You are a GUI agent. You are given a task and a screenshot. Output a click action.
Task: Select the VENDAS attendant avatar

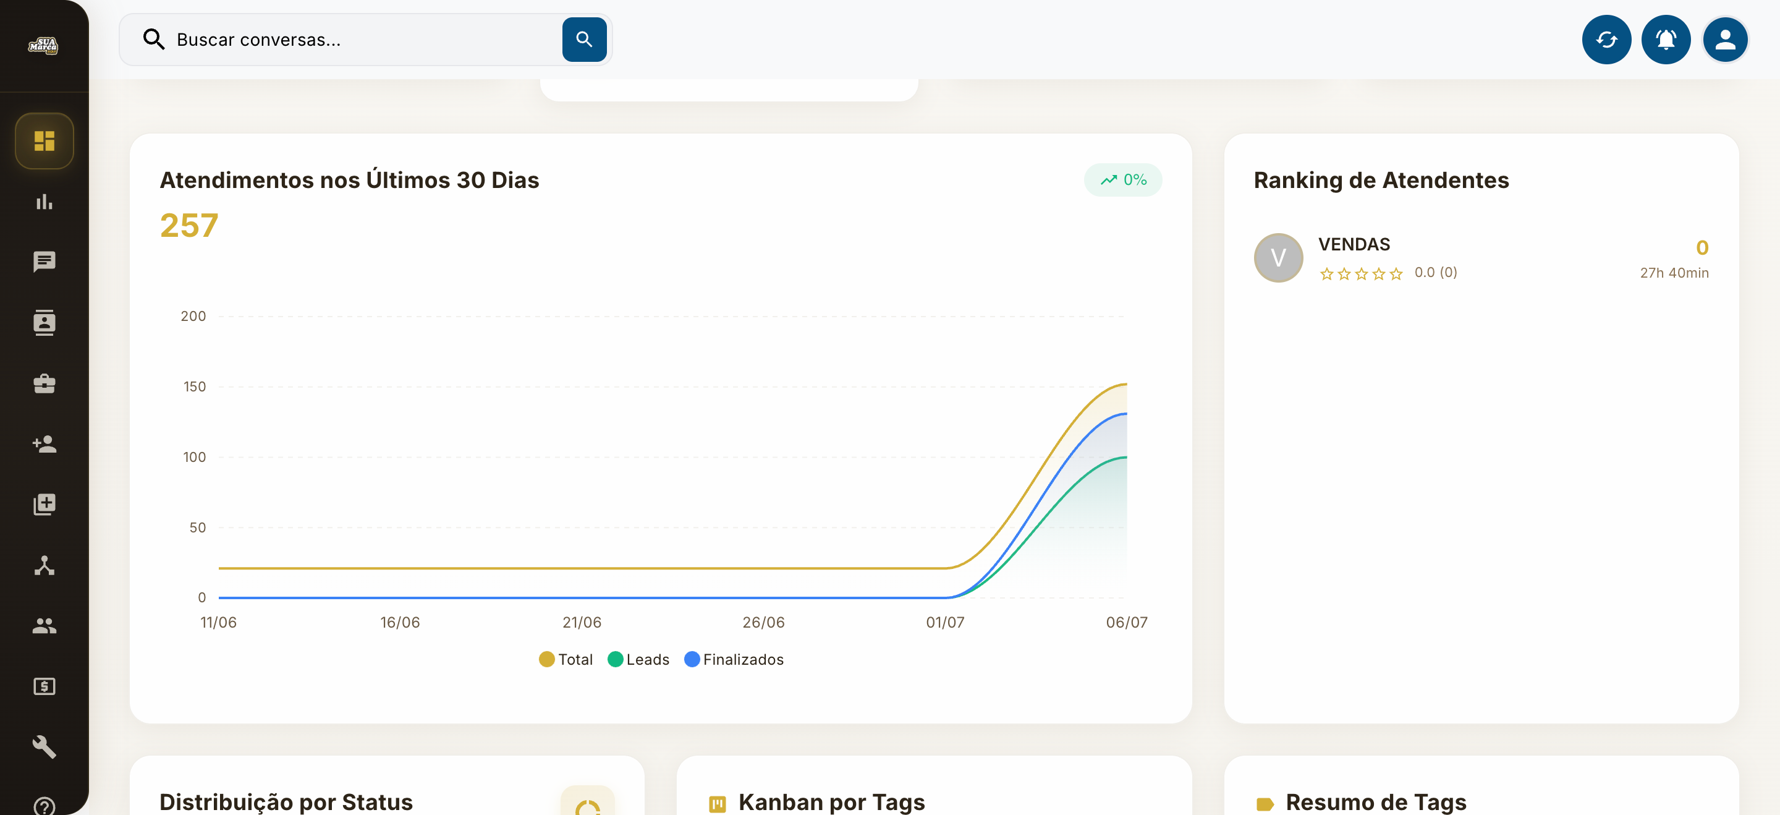click(x=1278, y=258)
